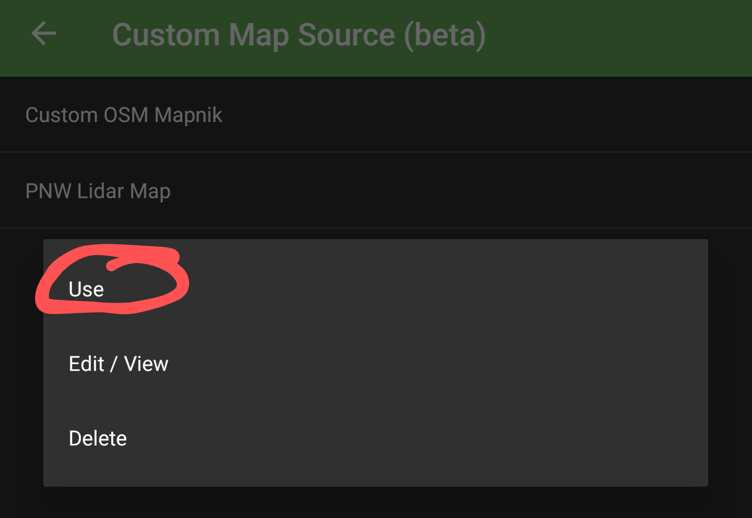Click the Custom Map Source (beta) title
The height and width of the screenshot is (518, 752).
pos(299,35)
